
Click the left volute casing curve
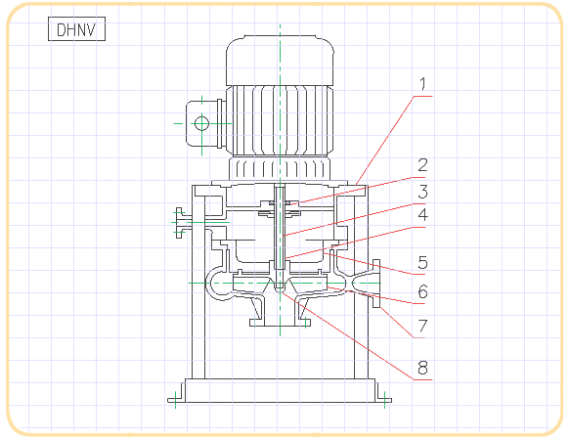pos(218,285)
